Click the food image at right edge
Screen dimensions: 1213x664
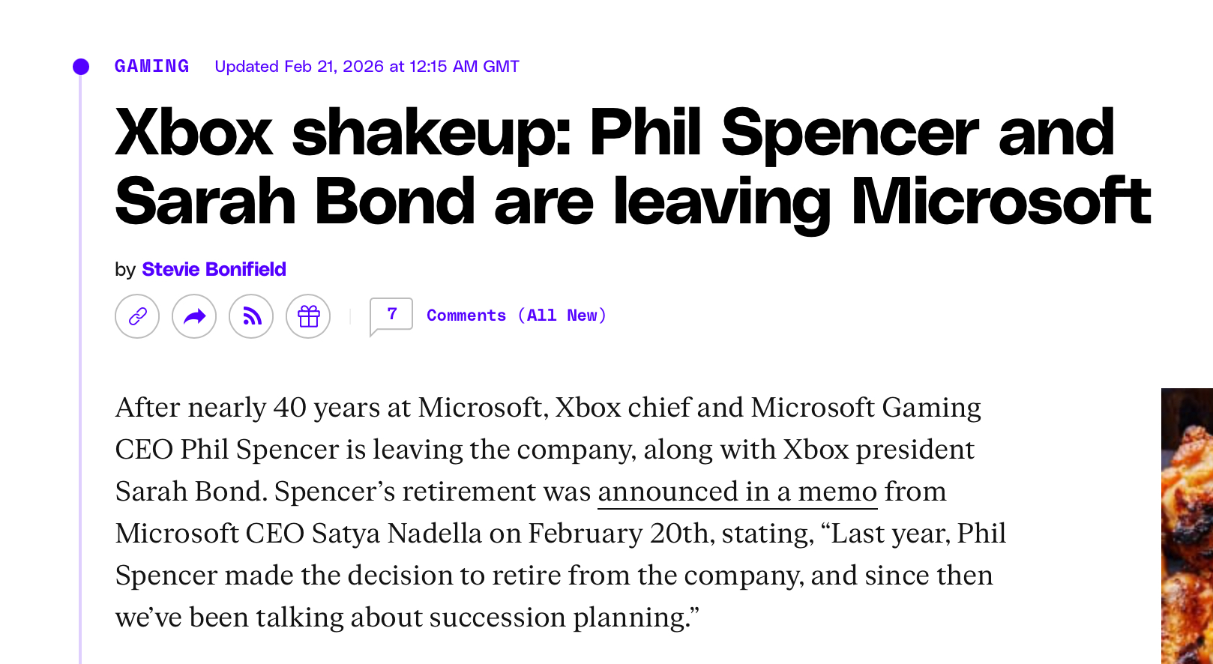(x=1187, y=525)
